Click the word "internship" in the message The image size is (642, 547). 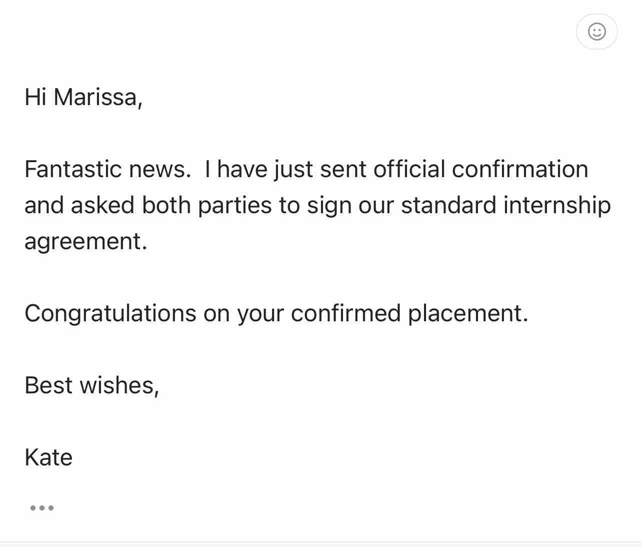(x=557, y=205)
